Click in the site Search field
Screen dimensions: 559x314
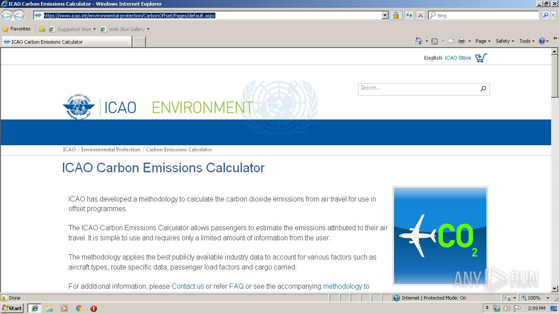click(418, 89)
